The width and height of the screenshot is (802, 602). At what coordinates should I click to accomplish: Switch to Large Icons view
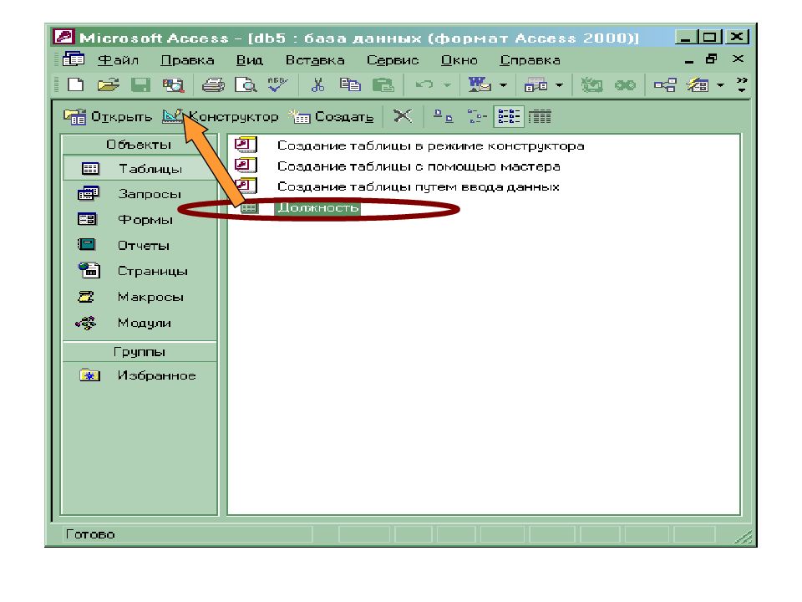click(443, 116)
